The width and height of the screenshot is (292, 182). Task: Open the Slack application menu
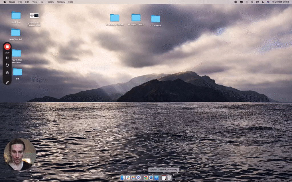12,2
